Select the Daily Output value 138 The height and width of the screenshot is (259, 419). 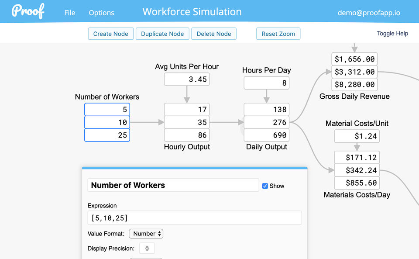266,110
